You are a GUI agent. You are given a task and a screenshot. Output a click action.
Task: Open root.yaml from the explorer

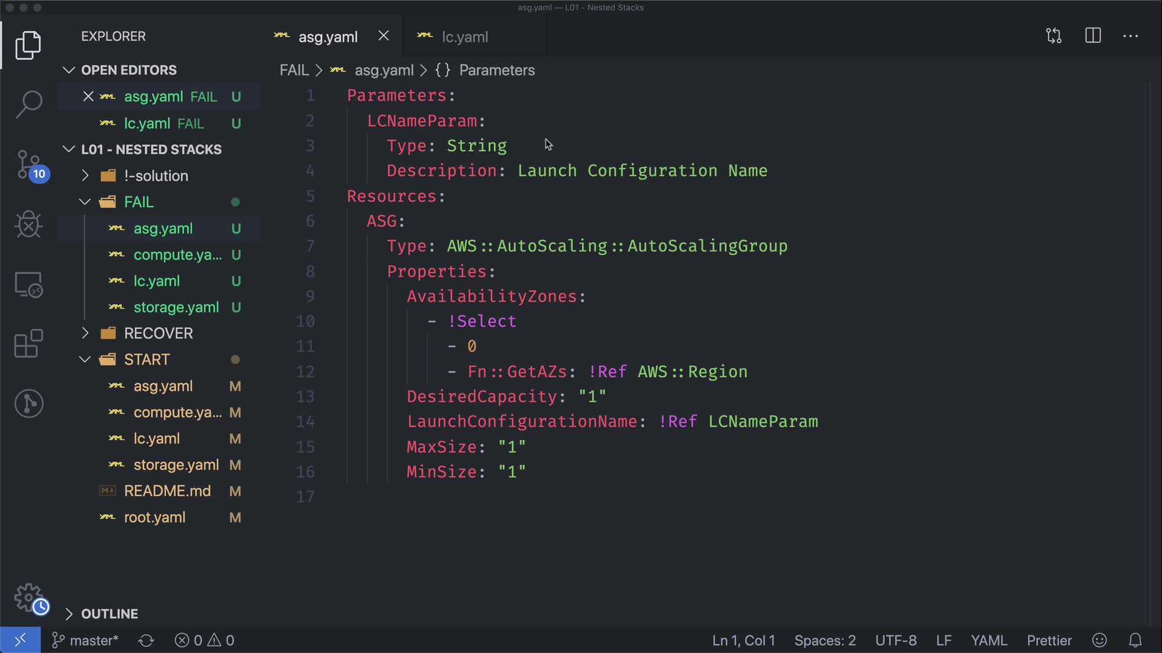pos(154,518)
